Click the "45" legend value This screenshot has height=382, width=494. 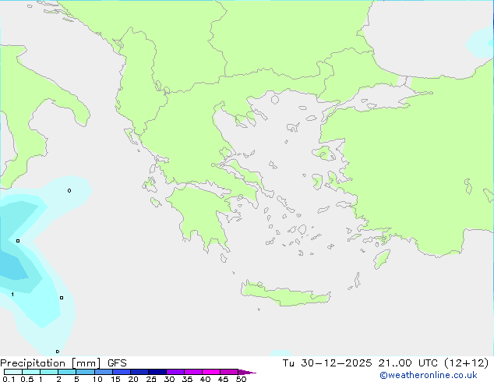pyautogui.click(x=223, y=379)
